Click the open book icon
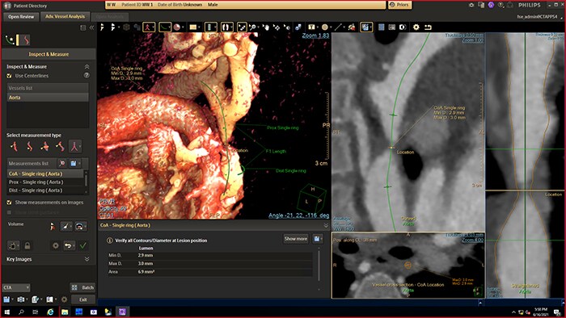The height and width of the screenshot is (318, 566). pyautogui.click(x=49, y=299)
